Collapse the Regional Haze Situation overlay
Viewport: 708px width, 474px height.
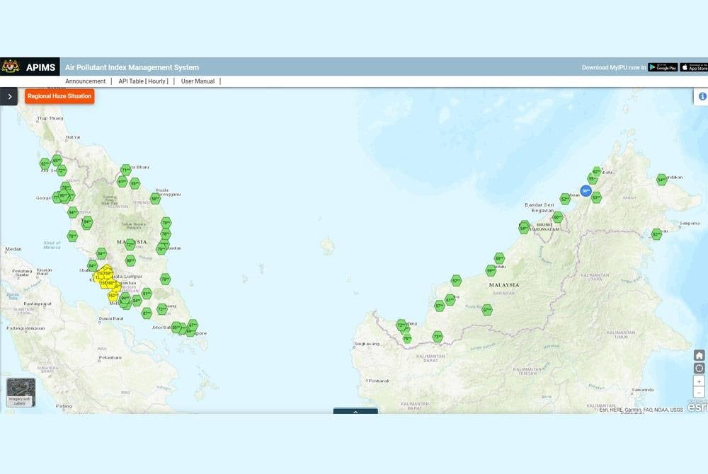(x=59, y=96)
